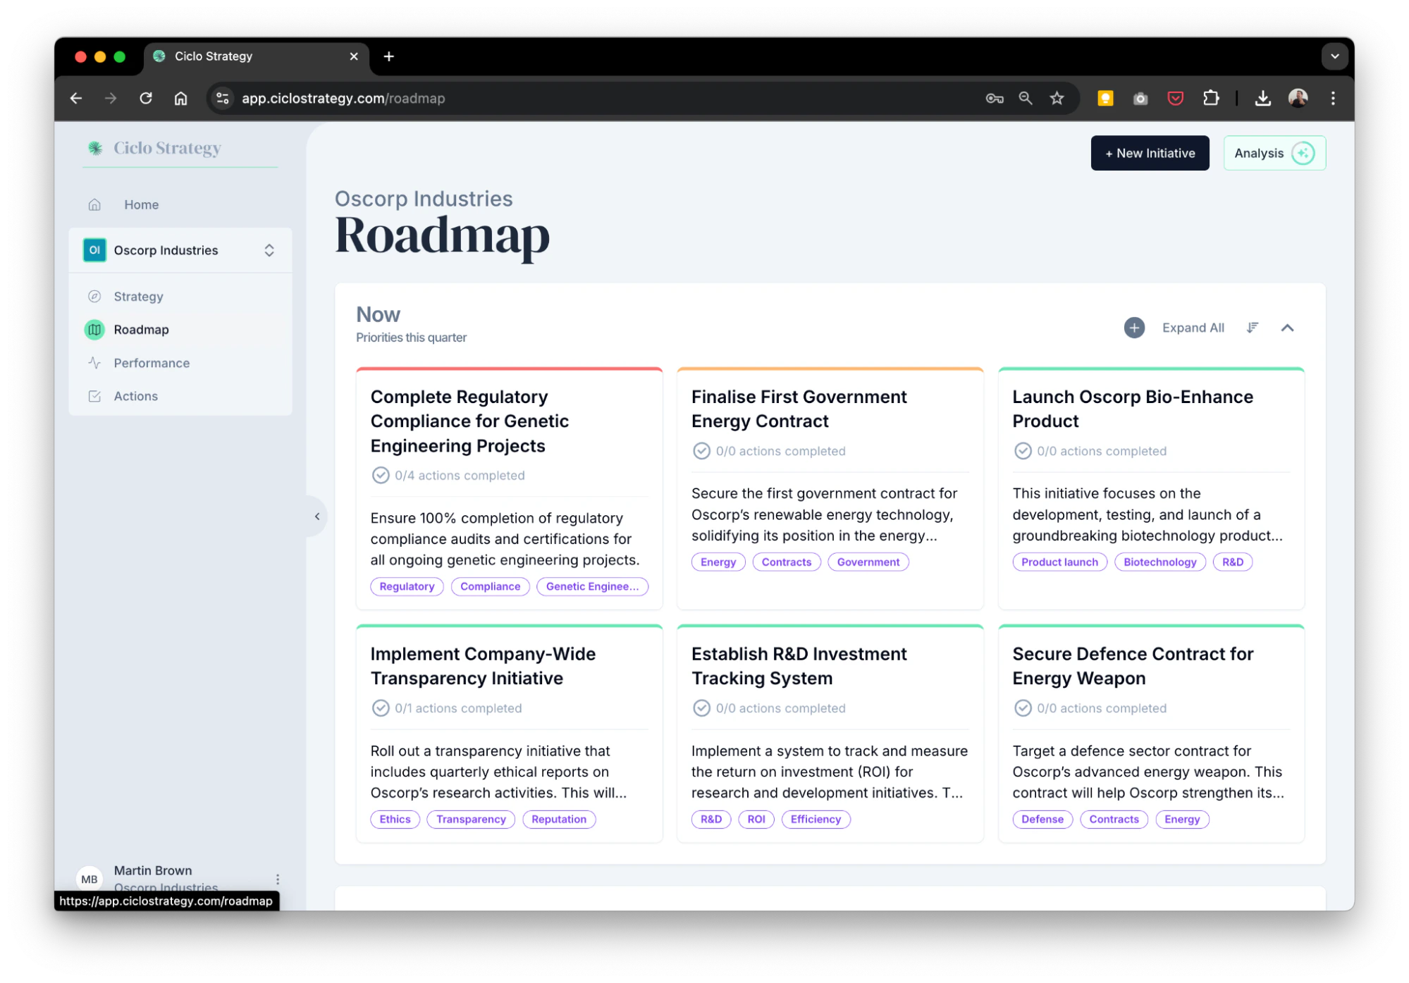Screen dimensions: 1409x983
Task: Click 0/1 actions completed check icon
Action: pos(381,708)
